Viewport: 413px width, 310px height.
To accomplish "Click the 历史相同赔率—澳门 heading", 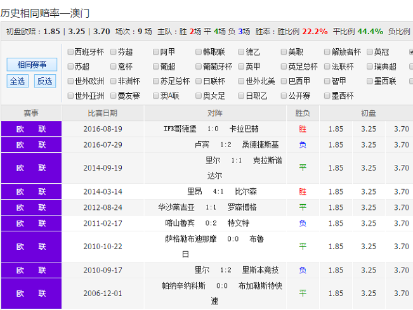I will 45,13.
